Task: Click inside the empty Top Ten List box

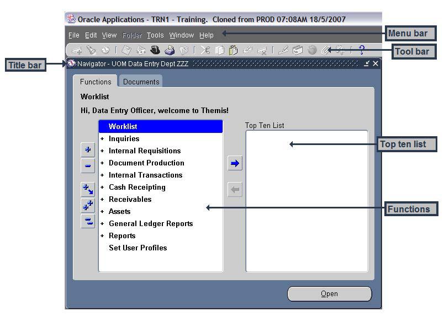Action: point(307,201)
